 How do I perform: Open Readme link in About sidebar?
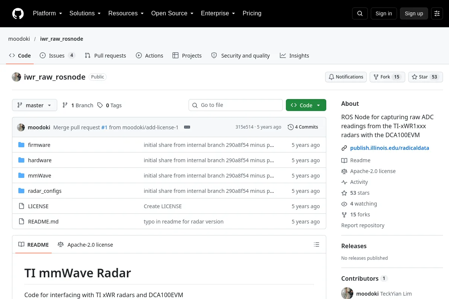point(356,160)
